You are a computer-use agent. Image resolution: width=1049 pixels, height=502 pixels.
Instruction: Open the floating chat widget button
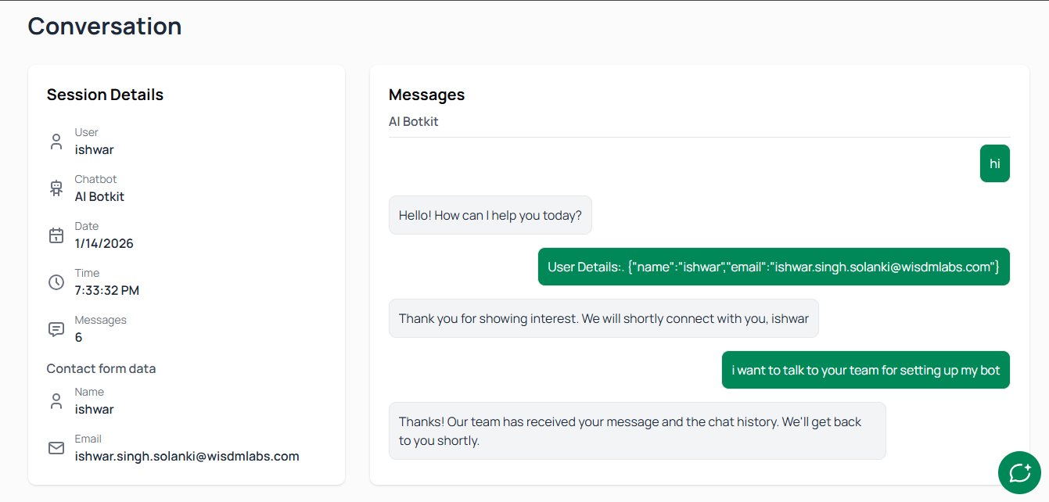point(1019,472)
